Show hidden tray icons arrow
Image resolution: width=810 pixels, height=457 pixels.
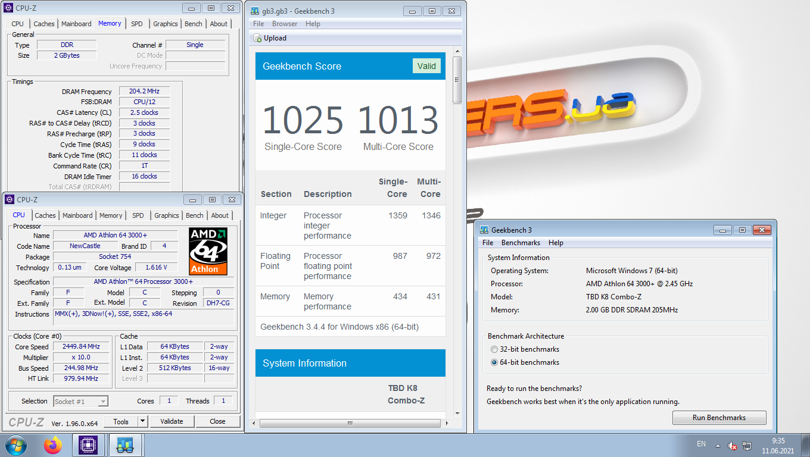pyautogui.click(x=718, y=445)
